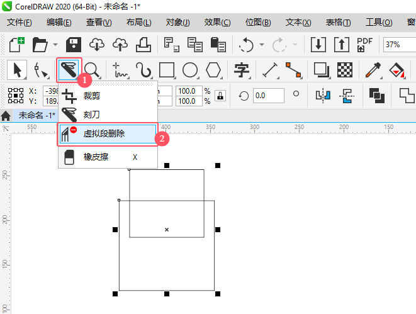
Task: Expand the Undo history dropdown
Action: coord(262,45)
